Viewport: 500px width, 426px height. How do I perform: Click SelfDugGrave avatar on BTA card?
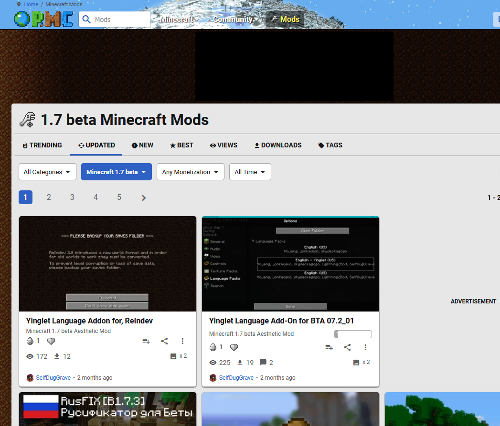[213, 378]
